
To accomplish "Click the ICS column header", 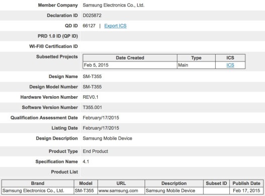I will [x=230, y=58].
